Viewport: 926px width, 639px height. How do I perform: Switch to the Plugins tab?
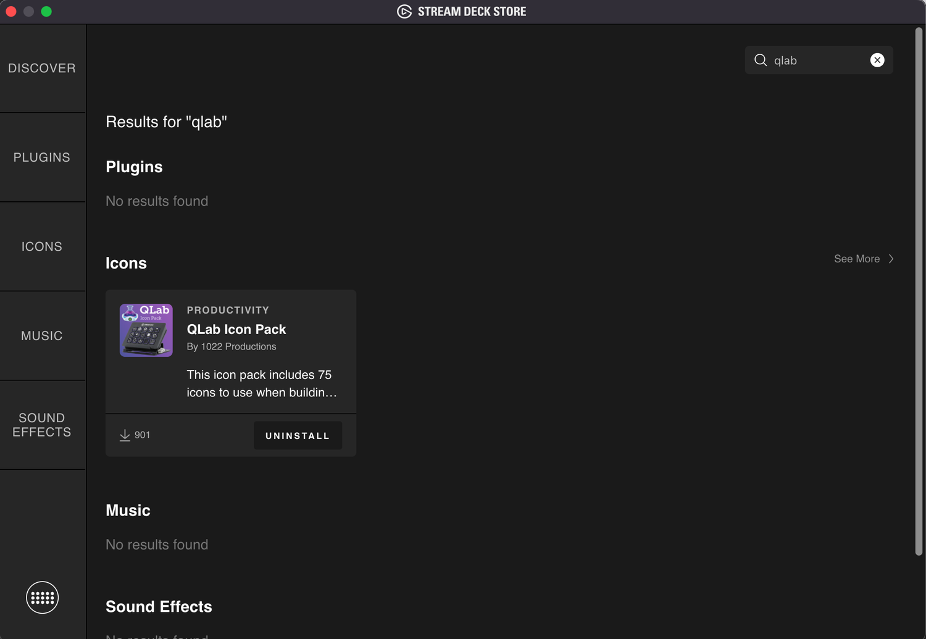pyautogui.click(x=42, y=157)
